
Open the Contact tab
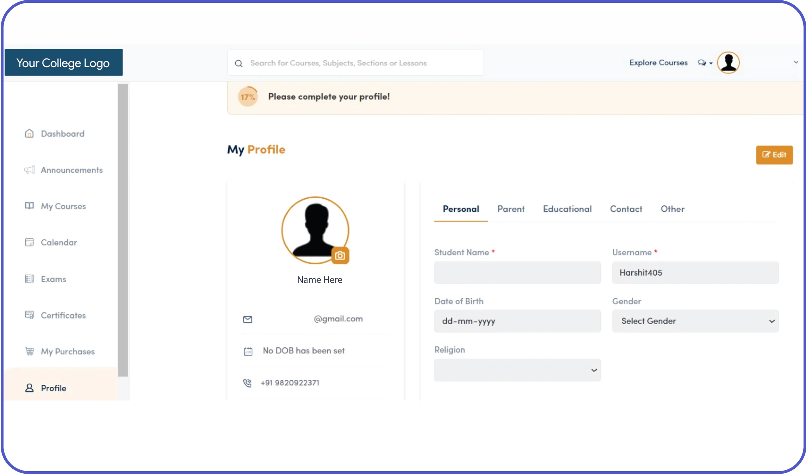click(626, 209)
